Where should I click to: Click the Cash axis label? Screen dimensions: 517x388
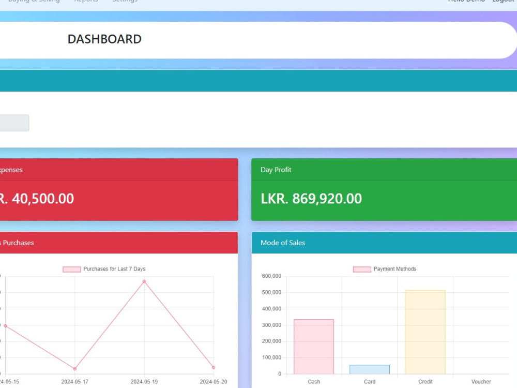(x=314, y=382)
